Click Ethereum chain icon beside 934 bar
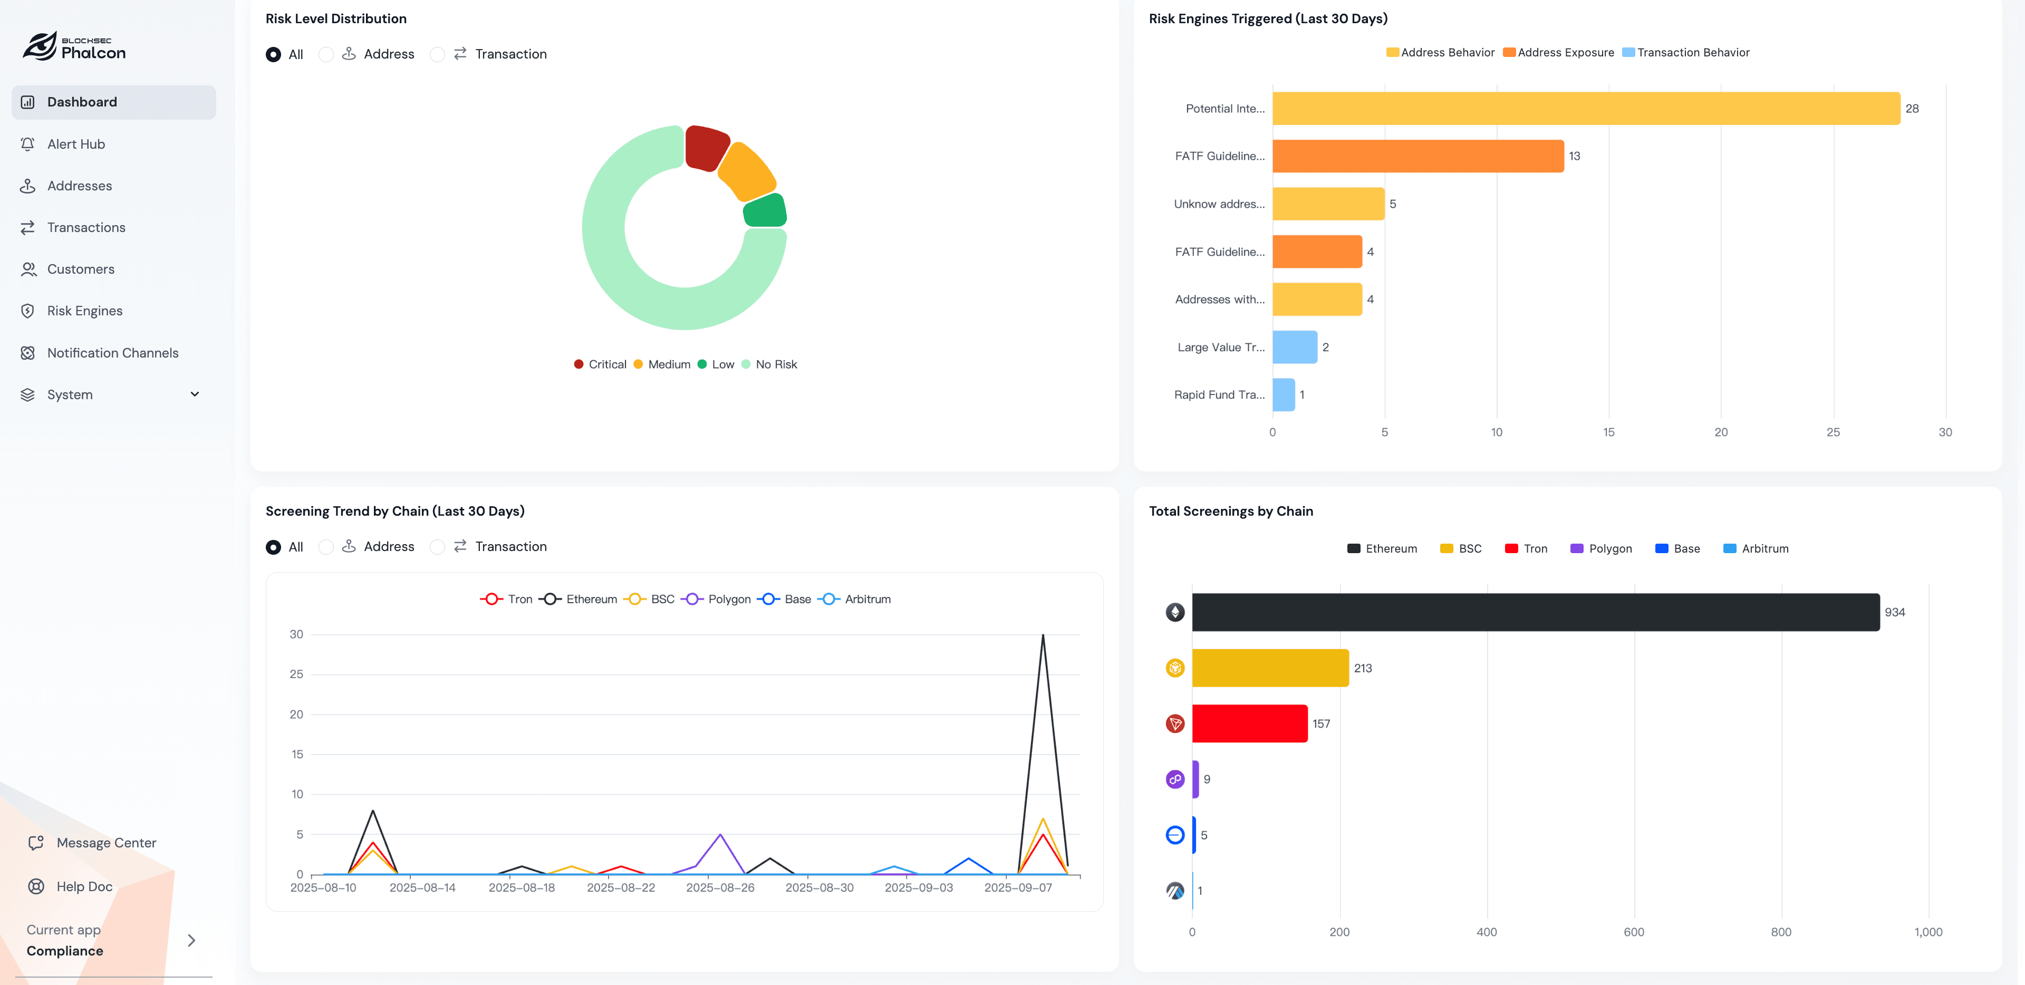 [1174, 612]
